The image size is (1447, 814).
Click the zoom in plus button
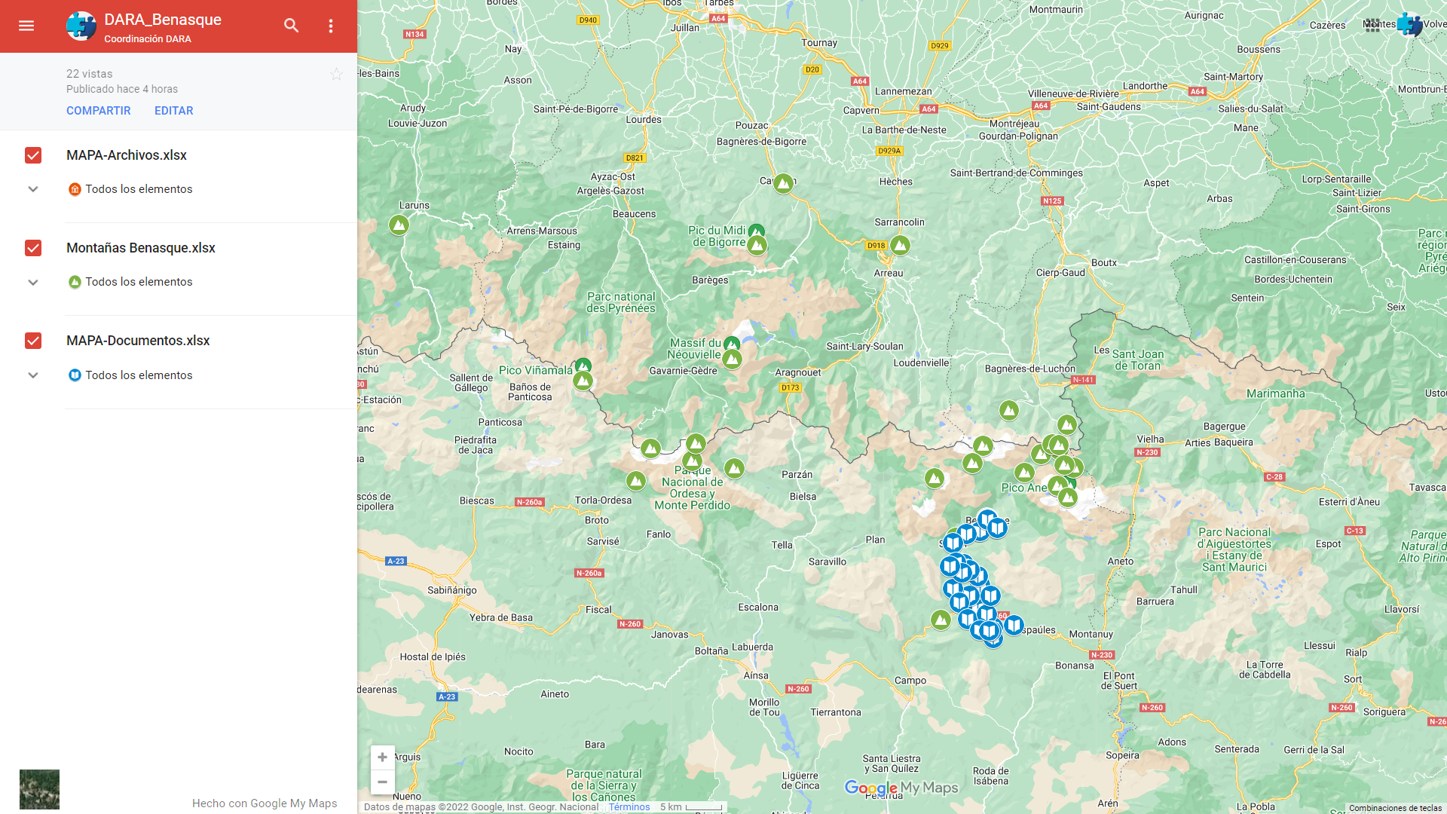[382, 757]
